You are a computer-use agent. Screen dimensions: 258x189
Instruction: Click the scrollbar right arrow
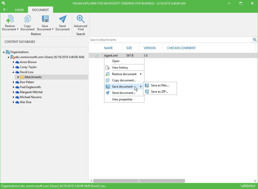coord(255,181)
